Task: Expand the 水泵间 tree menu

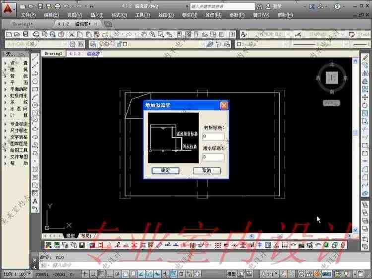Action: pyautogui.click(x=16, y=109)
